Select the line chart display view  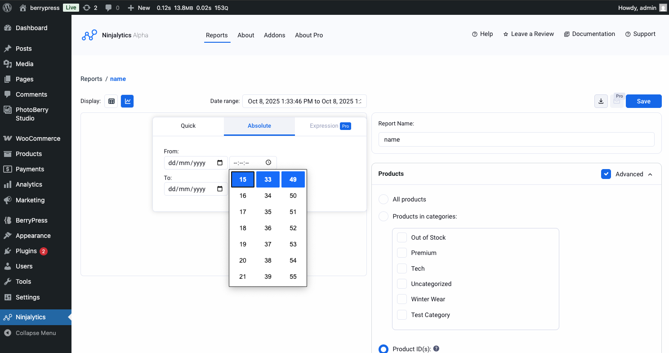[x=127, y=101]
